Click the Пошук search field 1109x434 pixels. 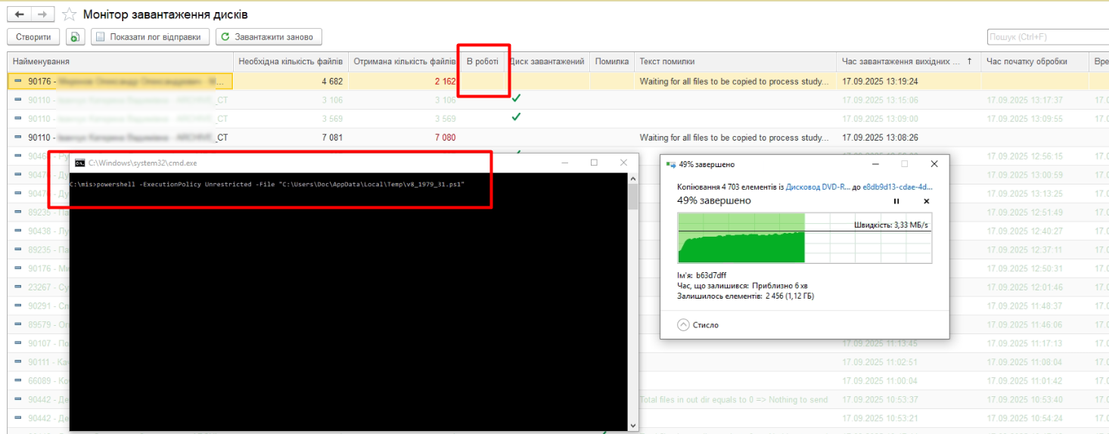tap(1047, 37)
